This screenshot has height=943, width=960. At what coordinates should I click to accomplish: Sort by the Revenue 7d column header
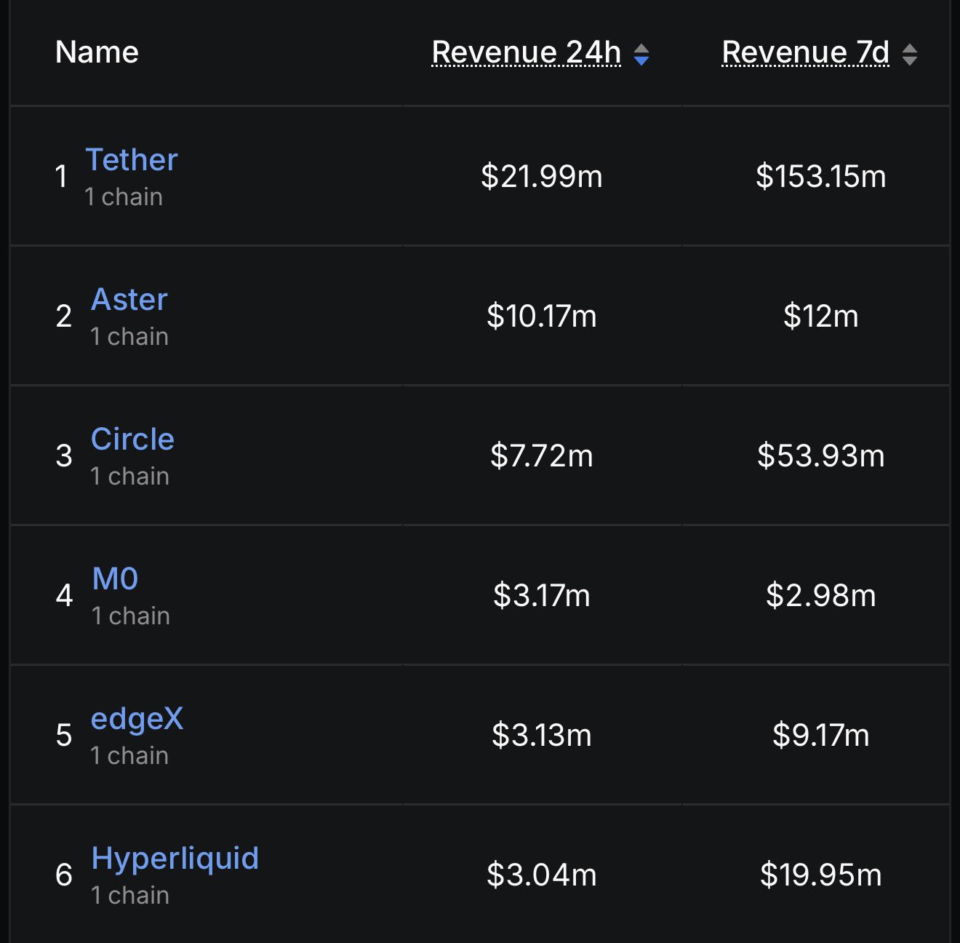tap(805, 52)
